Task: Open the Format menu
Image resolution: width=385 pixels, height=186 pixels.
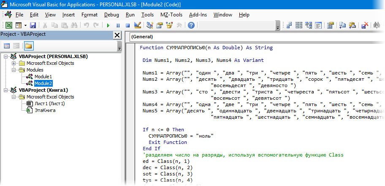Action: (x=89, y=15)
